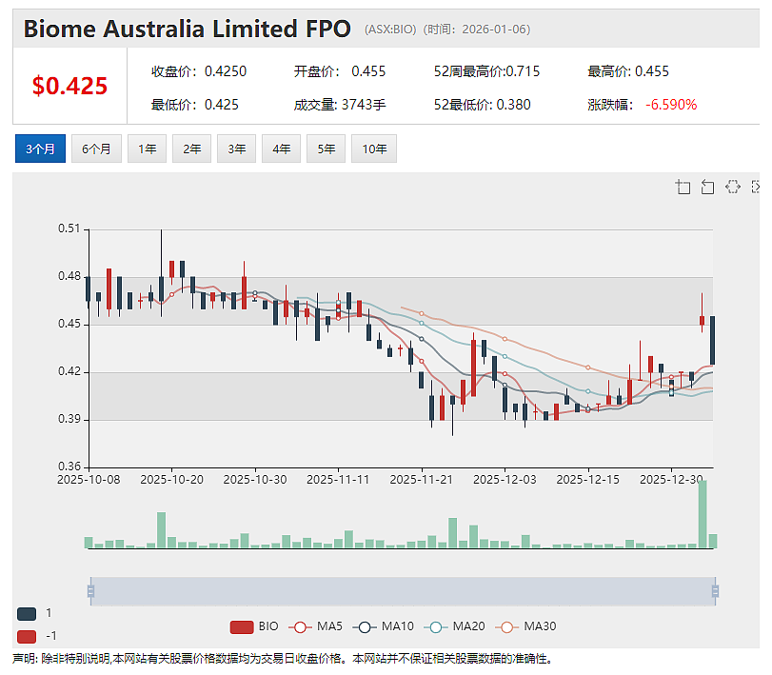Viewport: 772px width, 675px height.
Task: Click the 0.39 y-axis label
Action: (x=69, y=419)
